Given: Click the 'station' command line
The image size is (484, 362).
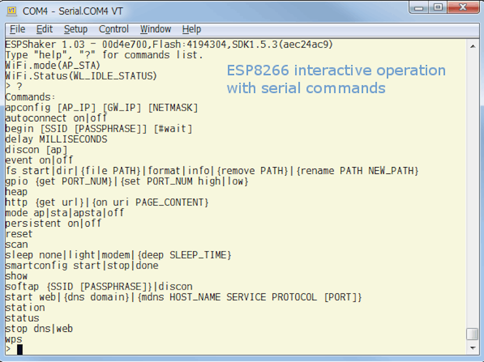Looking at the screenshot, I should [25, 308].
